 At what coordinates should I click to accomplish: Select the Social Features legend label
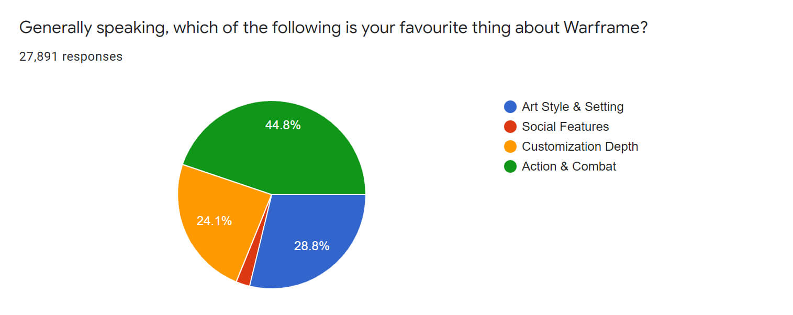click(x=565, y=127)
